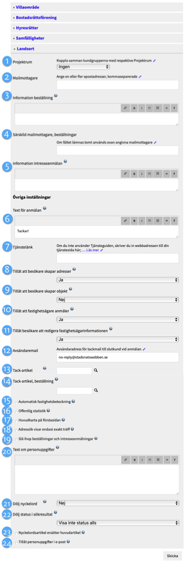Check Huvudkarta på förstasidan option
The height and width of the screenshot is (564, 186).
(x=17, y=420)
